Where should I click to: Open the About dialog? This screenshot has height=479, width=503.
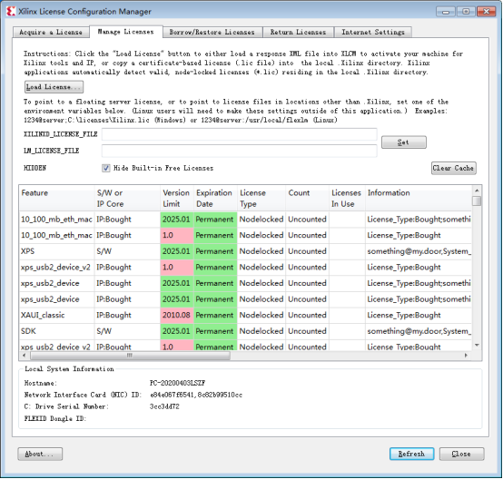[x=40, y=454]
